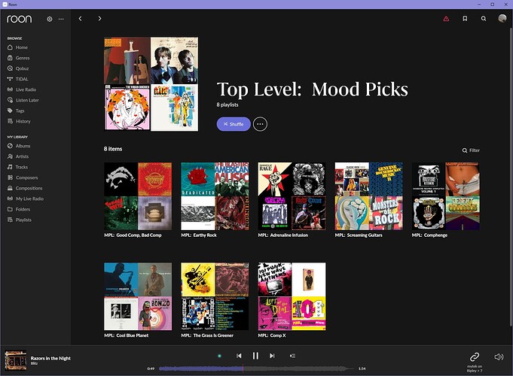Open the play queue icon
Image resolution: width=513 pixels, height=376 pixels.
292,356
